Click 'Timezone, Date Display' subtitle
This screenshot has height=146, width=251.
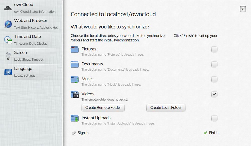(31, 43)
